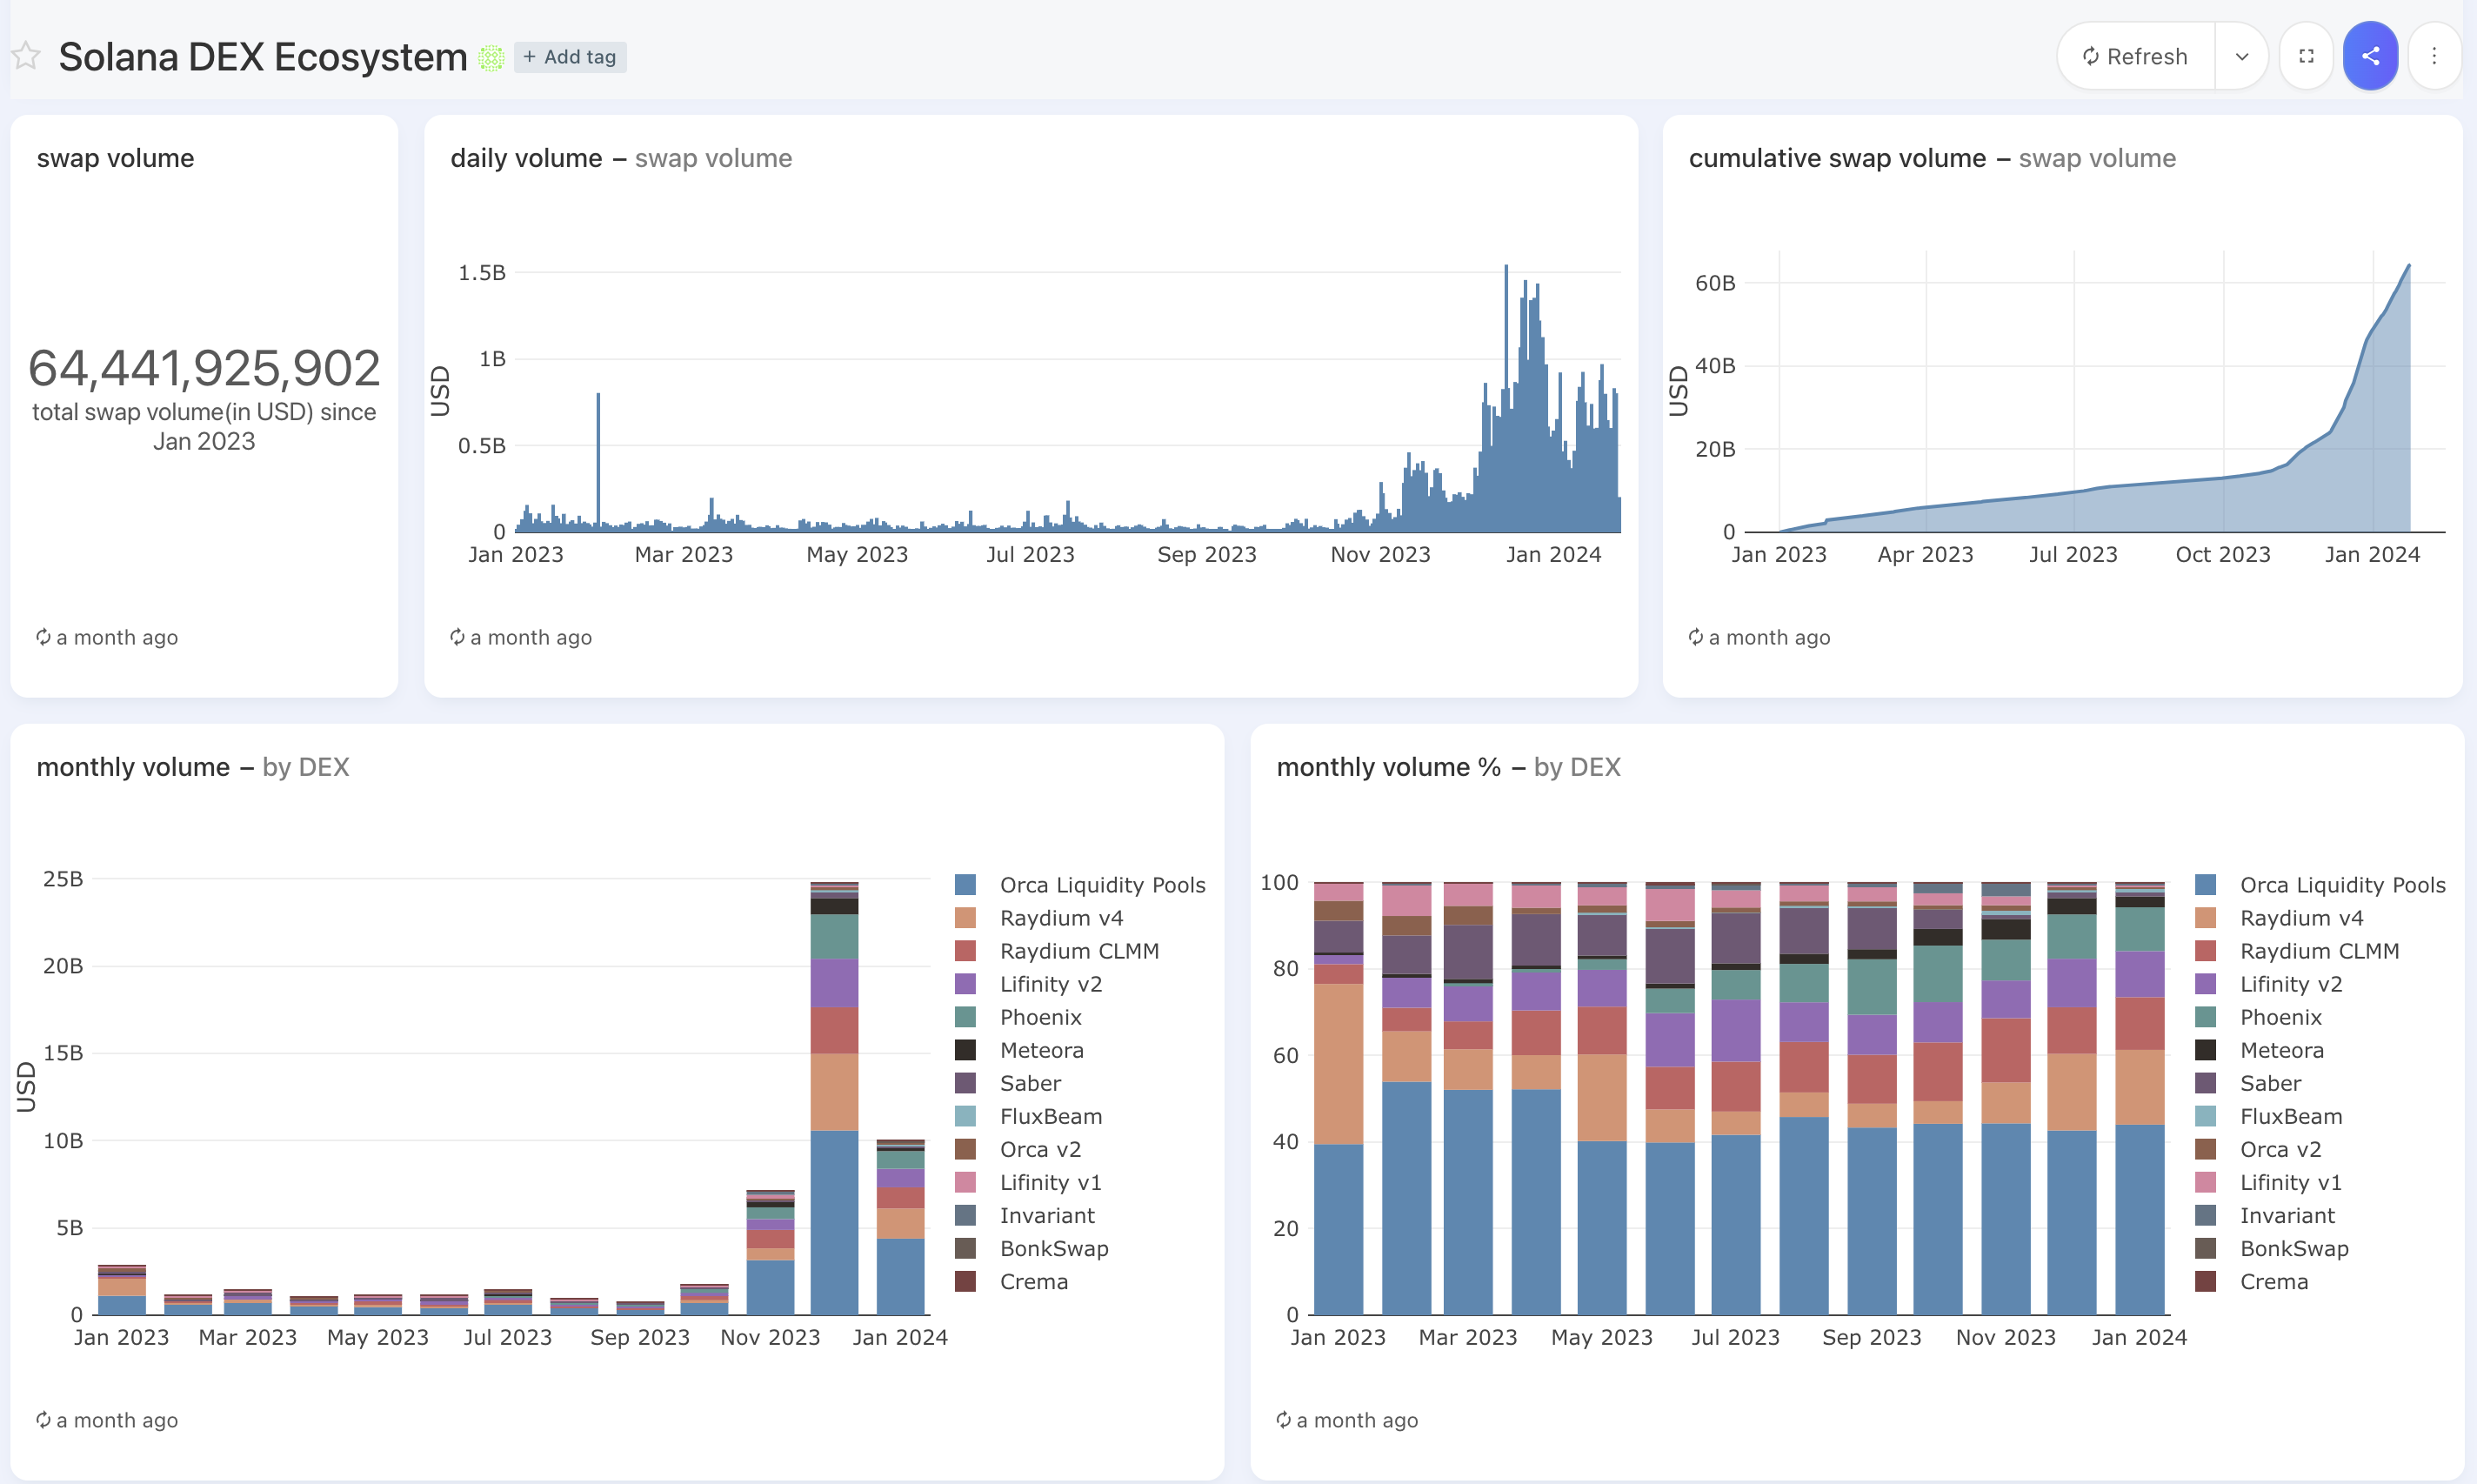Open the daily volume swap volume query link

pyautogui.click(x=712, y=158)
